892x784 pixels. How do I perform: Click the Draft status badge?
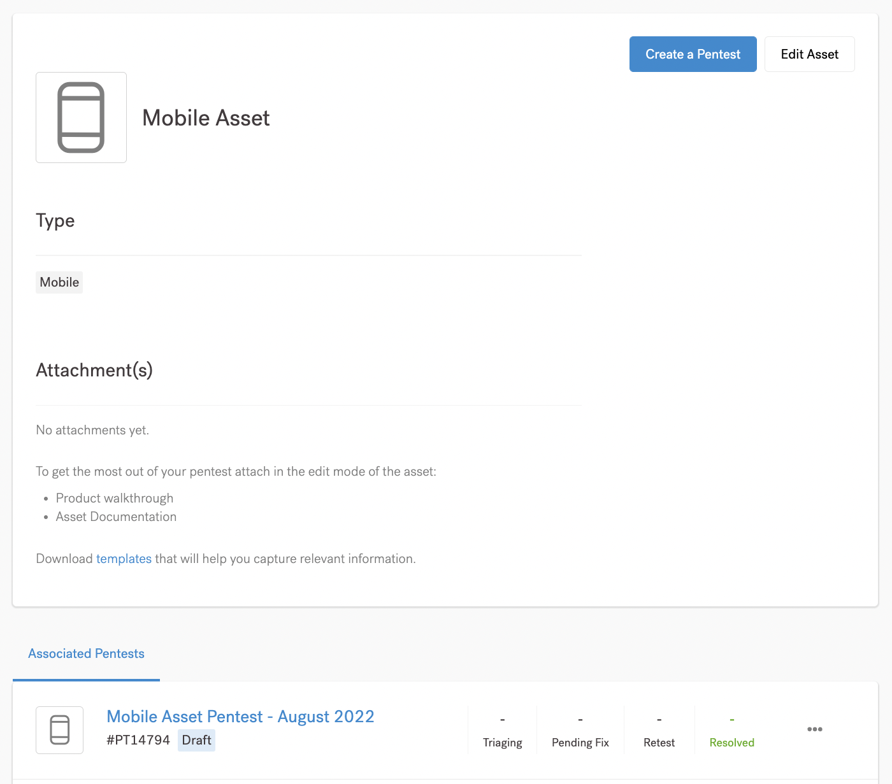pos(196,740)
